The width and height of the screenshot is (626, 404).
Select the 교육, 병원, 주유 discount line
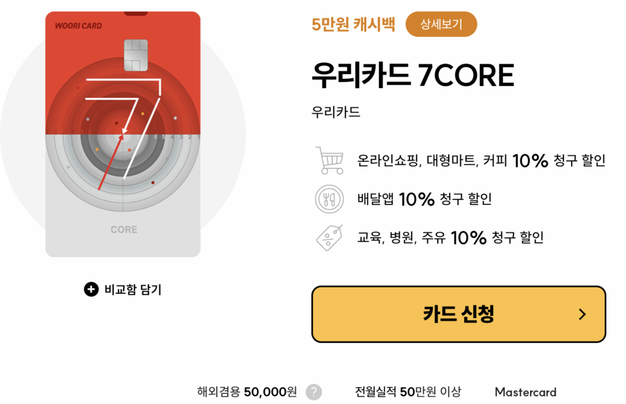451,238
